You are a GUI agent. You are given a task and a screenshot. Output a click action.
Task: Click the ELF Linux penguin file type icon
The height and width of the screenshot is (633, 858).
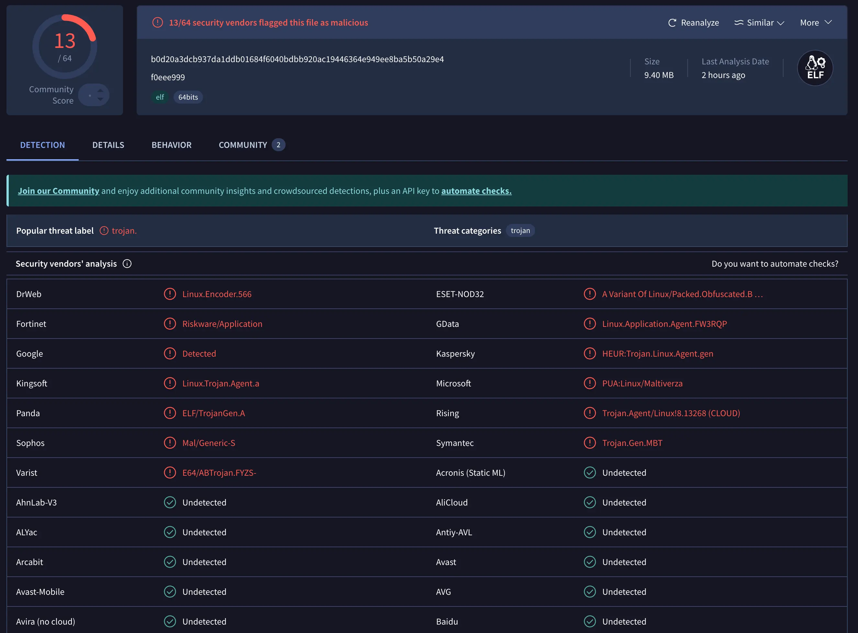tap(815, 67)
